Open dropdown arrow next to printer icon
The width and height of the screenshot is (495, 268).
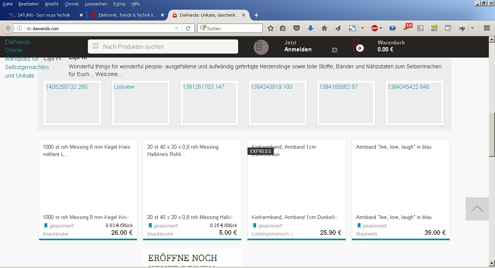point(472,28)
